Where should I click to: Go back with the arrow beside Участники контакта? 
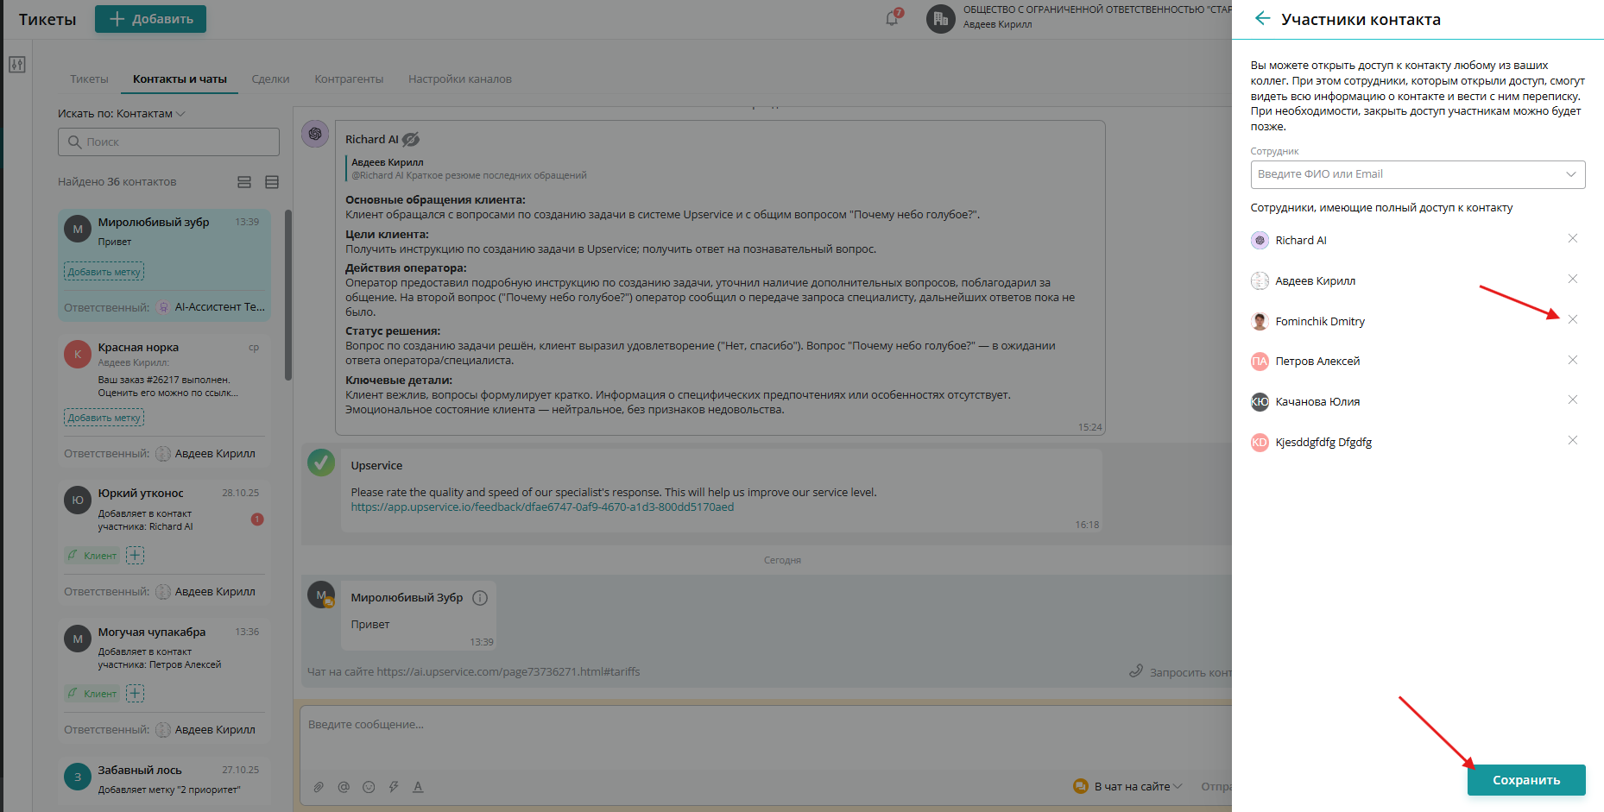pyautogui.click(x=1262, y=18)
